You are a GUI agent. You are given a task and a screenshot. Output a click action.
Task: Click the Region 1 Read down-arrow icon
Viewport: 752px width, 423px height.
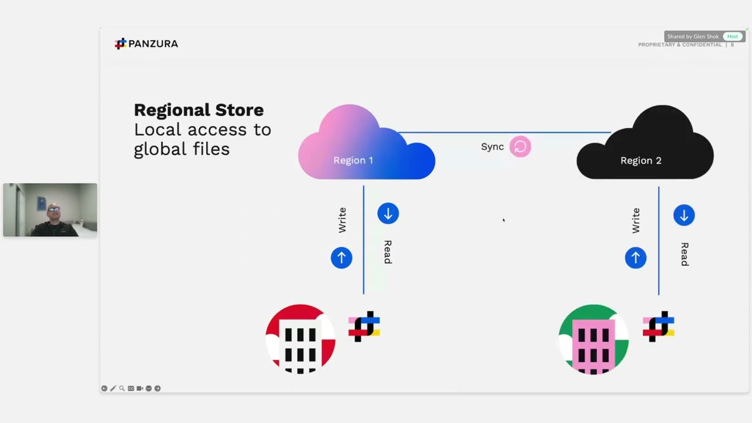388,214
